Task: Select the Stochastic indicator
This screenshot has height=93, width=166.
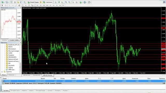Action: (11, 65)
